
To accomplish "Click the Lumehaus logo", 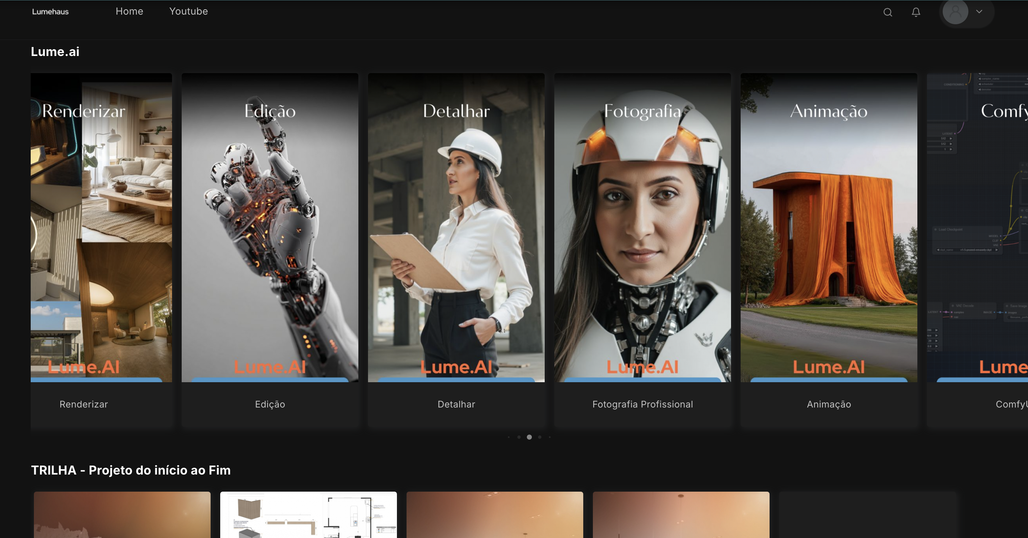I will point(50,11).
